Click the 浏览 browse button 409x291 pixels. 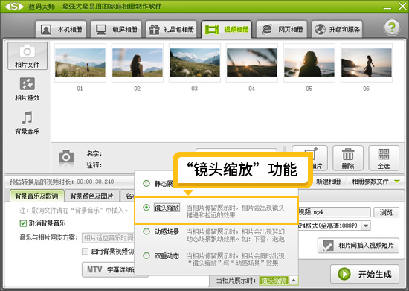[x=386, y=212]
